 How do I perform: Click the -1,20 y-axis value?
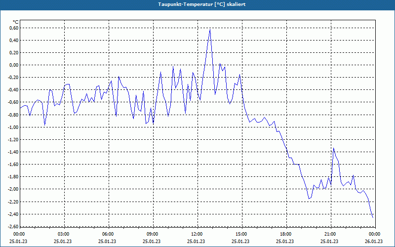click(14, 139)
